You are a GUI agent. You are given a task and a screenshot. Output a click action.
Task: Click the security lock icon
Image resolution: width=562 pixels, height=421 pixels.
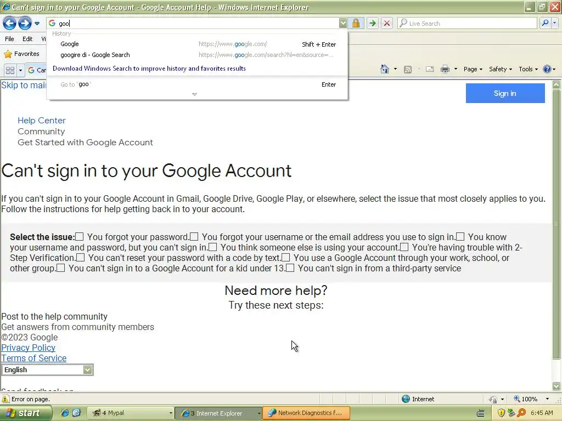(356, 23)
